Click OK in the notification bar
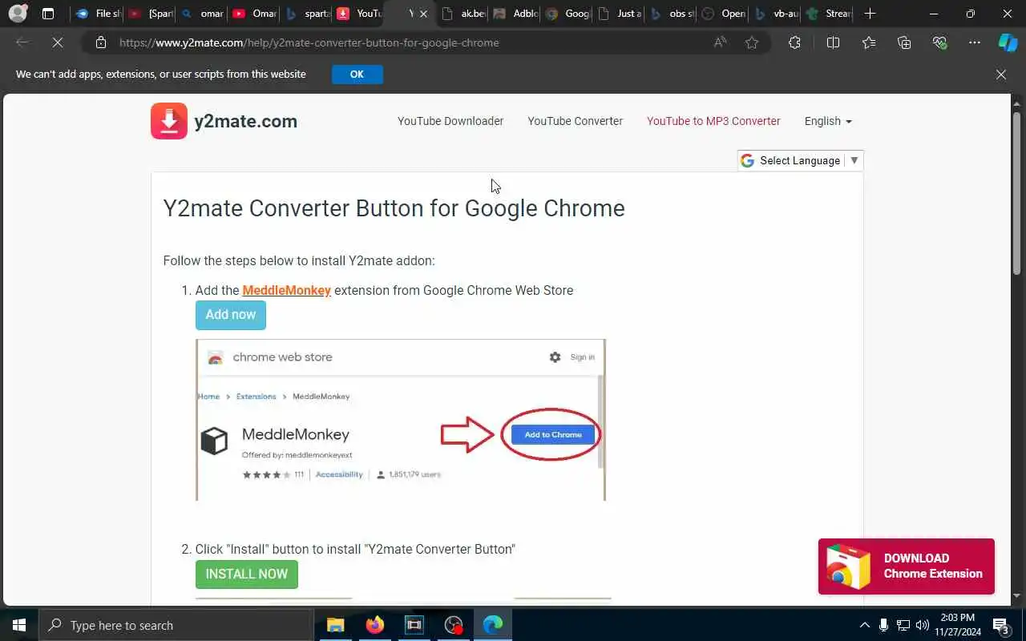The height and width of the screenshot is (641, 1026). coord(357,75)
